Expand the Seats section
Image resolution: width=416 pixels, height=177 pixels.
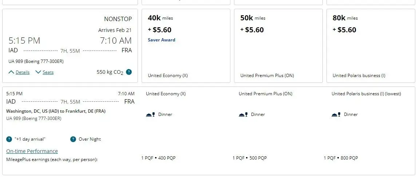point(38,72)
